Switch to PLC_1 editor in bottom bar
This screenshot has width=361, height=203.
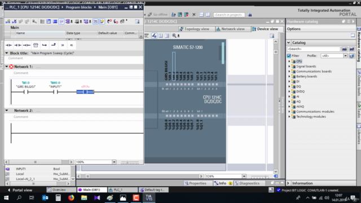(x=122, y=190)
